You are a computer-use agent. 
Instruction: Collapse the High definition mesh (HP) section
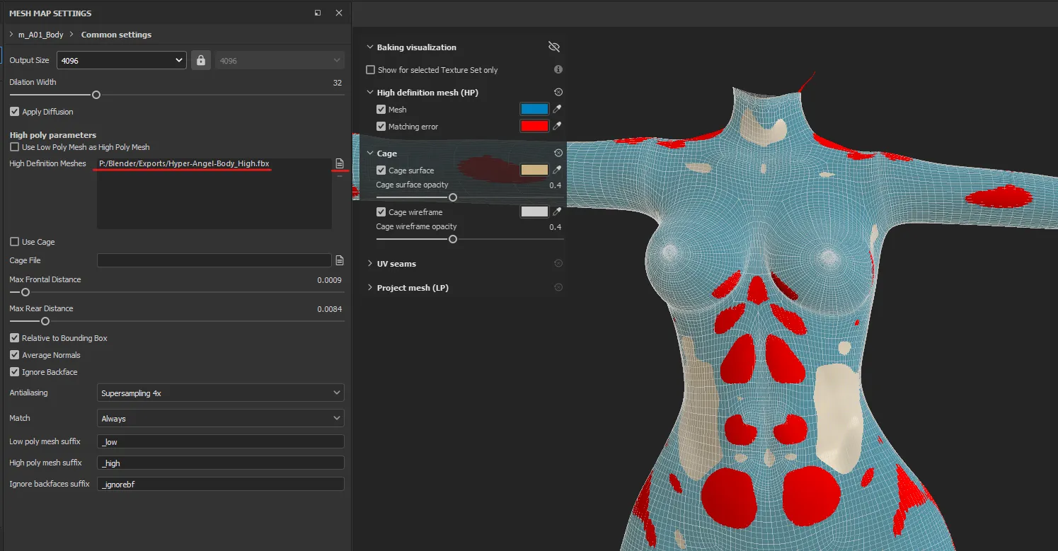[369, 93]
